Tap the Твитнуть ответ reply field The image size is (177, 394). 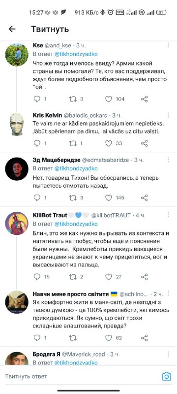click(83, 376)
